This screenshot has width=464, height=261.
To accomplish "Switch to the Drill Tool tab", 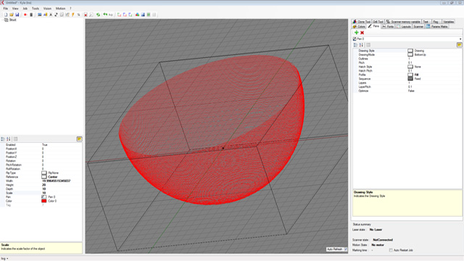I will coord(378,22).
